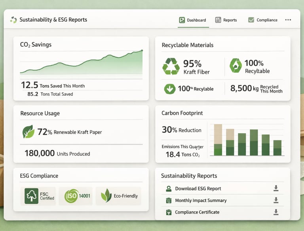Open the Monthly Impact Summary link
Viewport: 304px width, 231px height.
[201, 201]
